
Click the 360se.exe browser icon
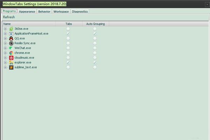click(11, 29)
